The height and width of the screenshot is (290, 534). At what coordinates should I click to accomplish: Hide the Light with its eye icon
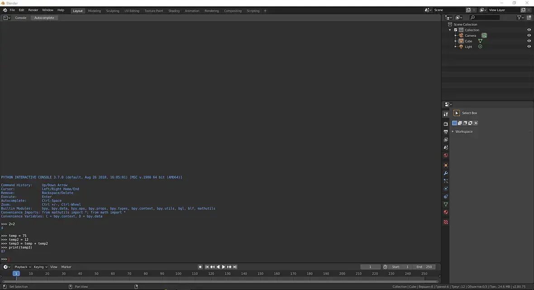(x=529, y=46)
